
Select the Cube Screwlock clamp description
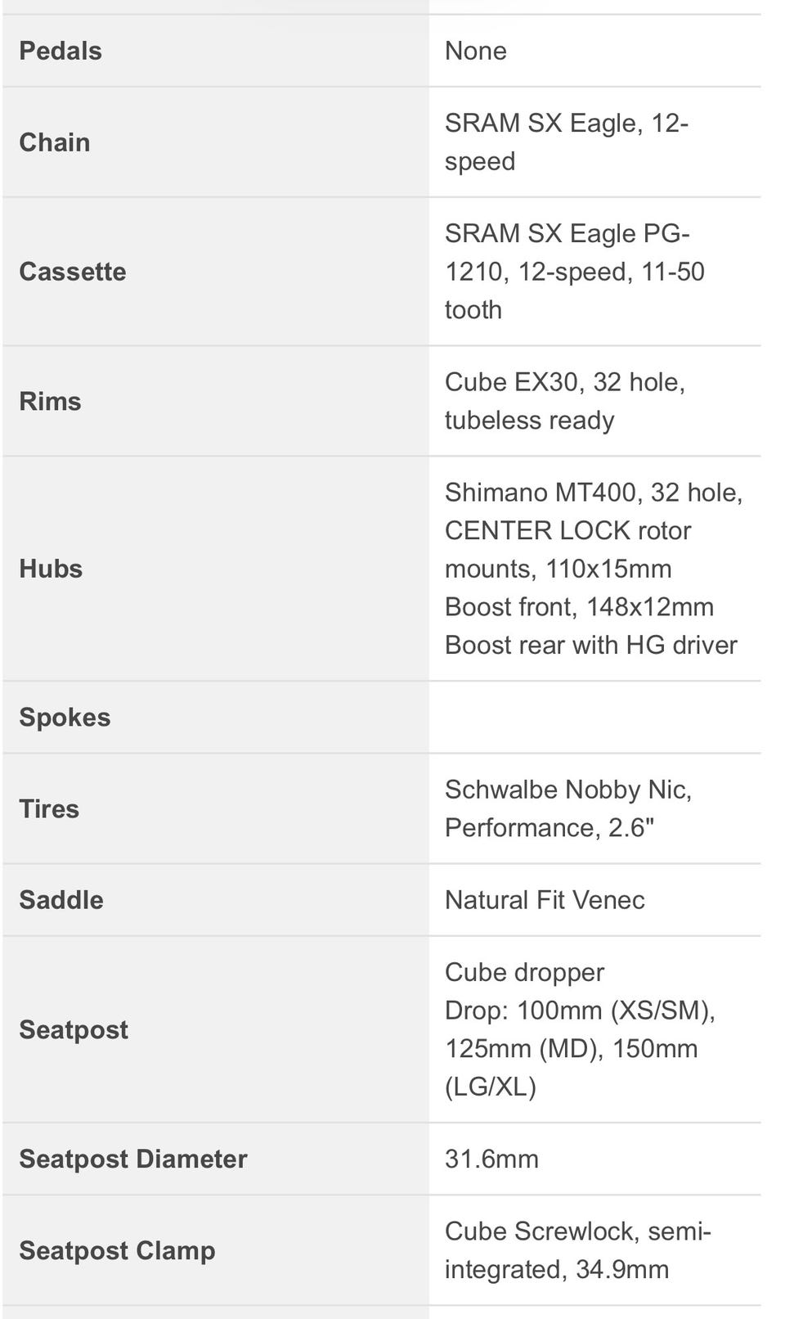tap(578, 1250)
